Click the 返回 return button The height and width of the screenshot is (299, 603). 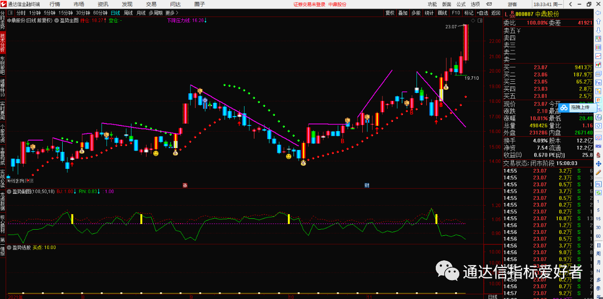click(x=496, y=13)
